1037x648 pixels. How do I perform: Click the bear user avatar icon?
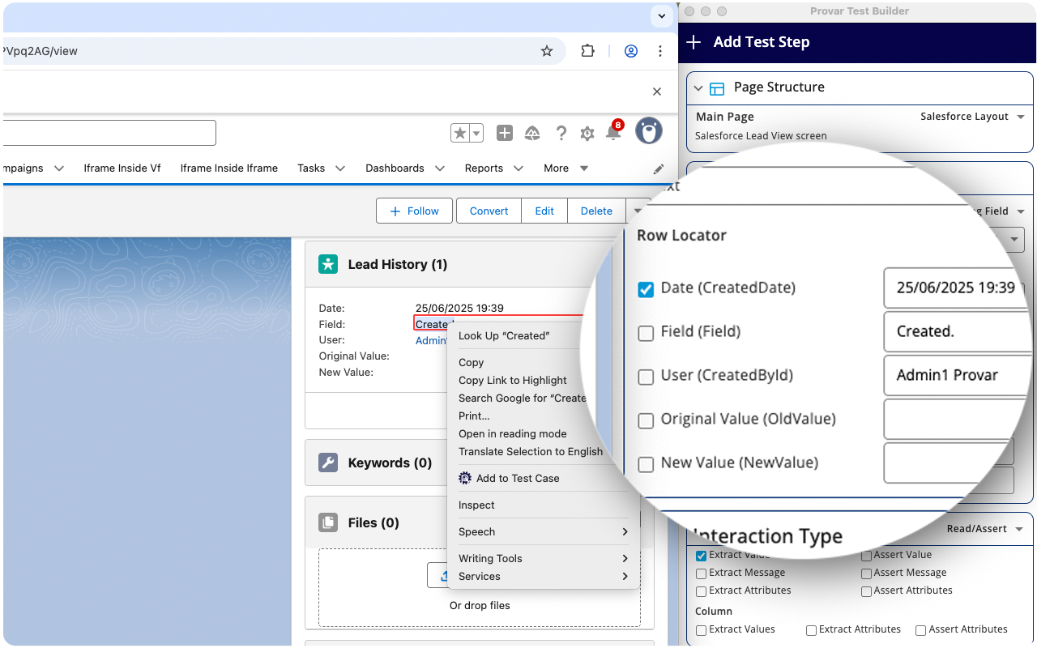649,130
